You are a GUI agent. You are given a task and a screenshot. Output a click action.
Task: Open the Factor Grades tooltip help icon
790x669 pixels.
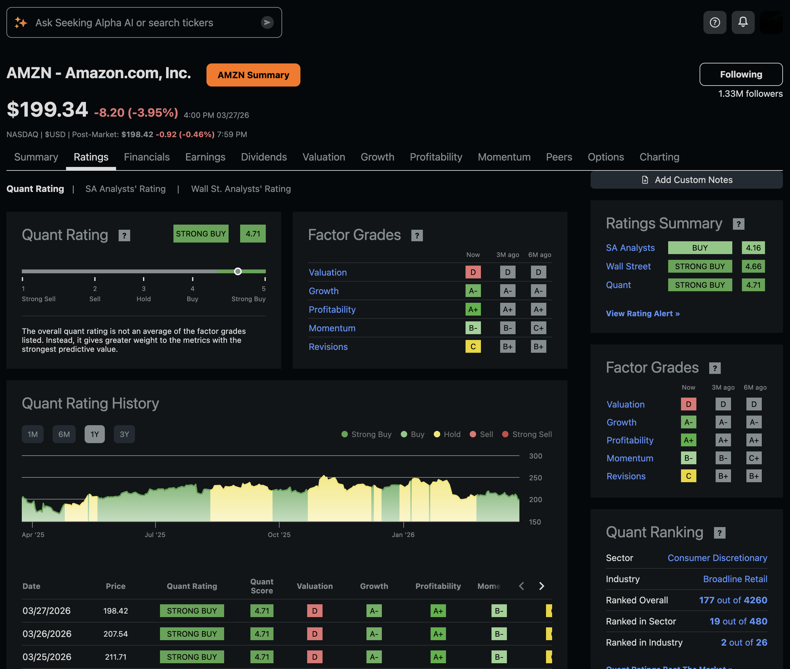point(417,235)
